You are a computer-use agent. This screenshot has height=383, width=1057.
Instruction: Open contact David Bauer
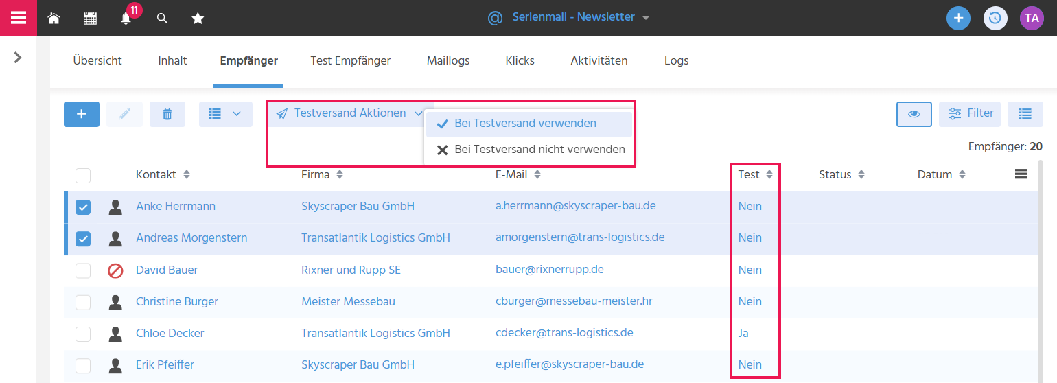pyautogui.click(x=167, y=270)
